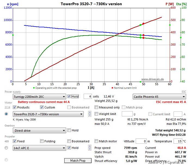This screenshot has width=191, height=165.
Task: Edit the number of cells field
Action: coord(87,96)
